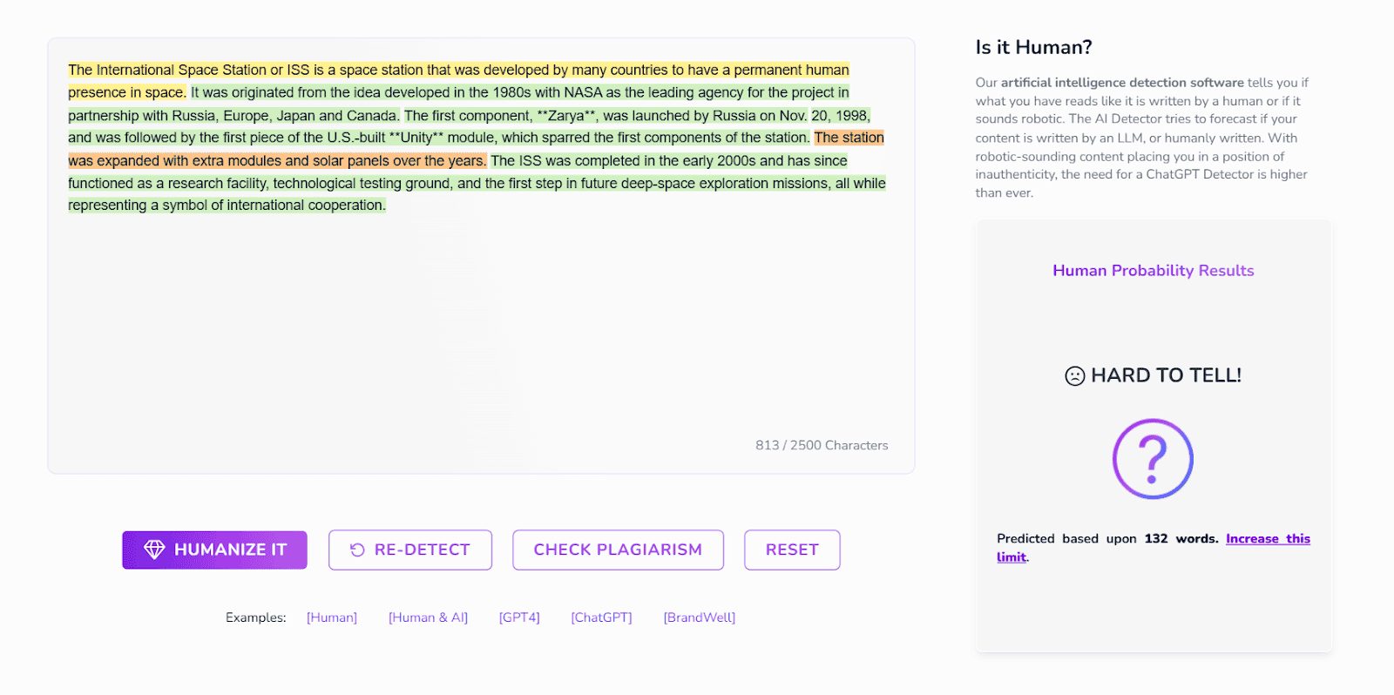1394x695 pixels.
Task: Click the purple question mark circle icon
Action: click(x=1153, y=459)
